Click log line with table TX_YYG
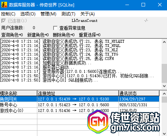167x136 pixels. tap(59, 54)
